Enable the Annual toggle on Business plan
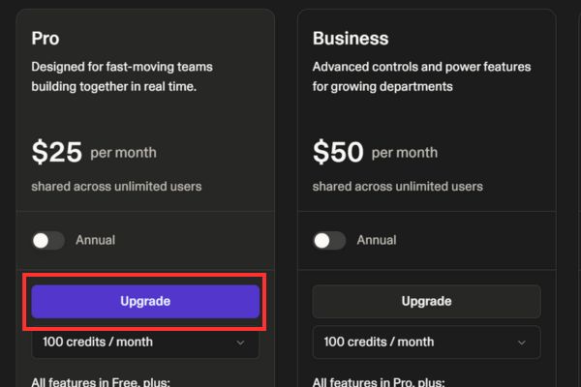 [x=329, y=240]
